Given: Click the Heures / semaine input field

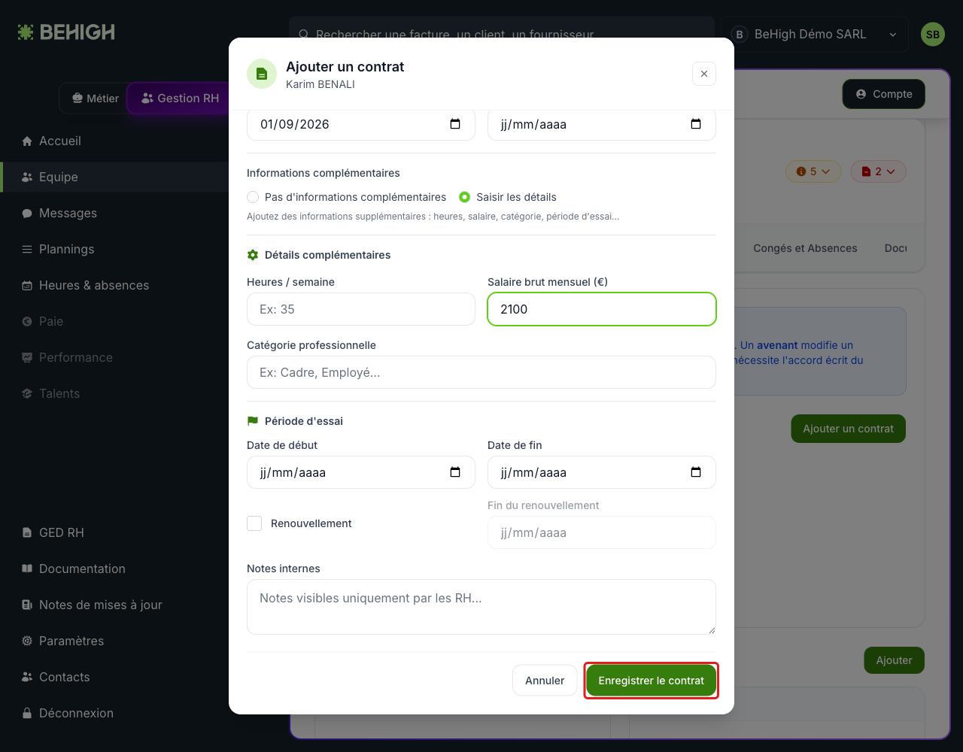Looking at the screenshot, I should tap(361, 309).
